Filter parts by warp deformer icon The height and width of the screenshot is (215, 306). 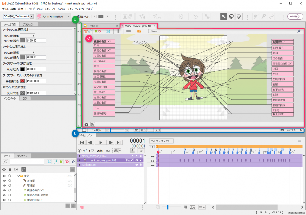(61, 162)
